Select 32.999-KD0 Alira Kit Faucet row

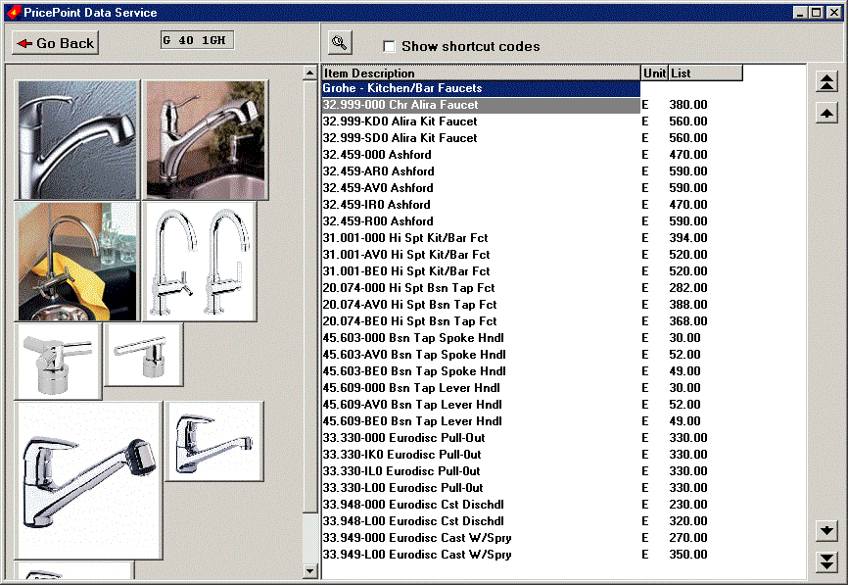pyautogui.click(x=481, y=122)
